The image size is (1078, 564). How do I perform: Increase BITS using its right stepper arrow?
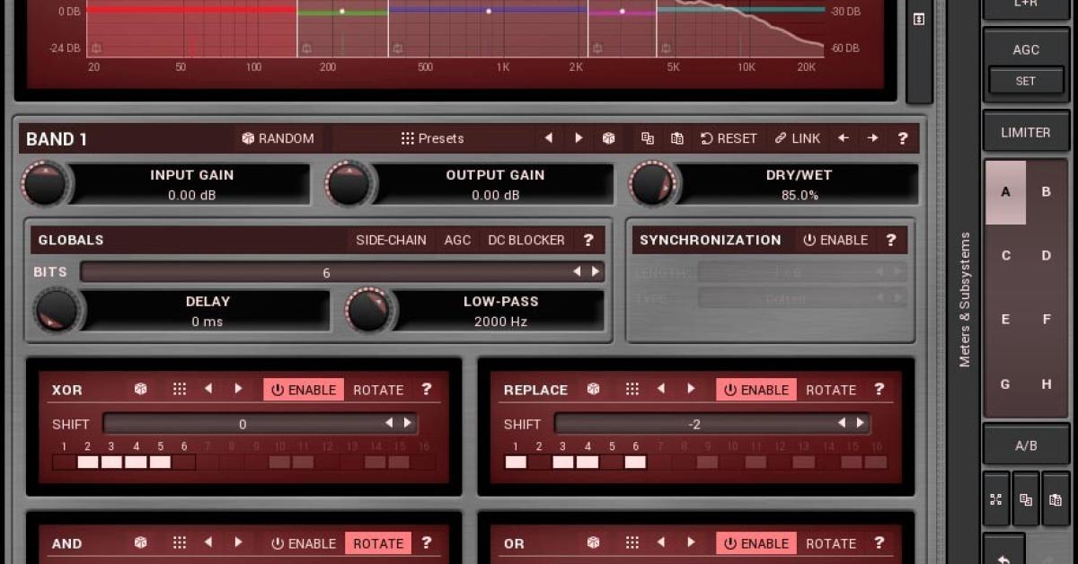point(596,271)
